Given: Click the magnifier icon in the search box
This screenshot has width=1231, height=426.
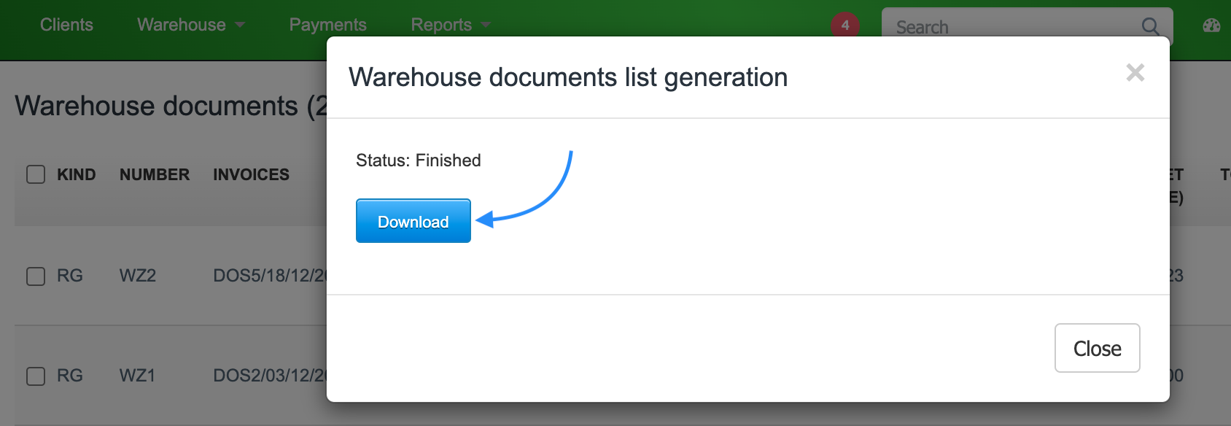Looking at the screenshot, I should (x=1150, y=27).
